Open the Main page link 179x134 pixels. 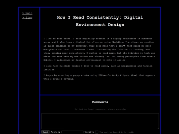27,13
